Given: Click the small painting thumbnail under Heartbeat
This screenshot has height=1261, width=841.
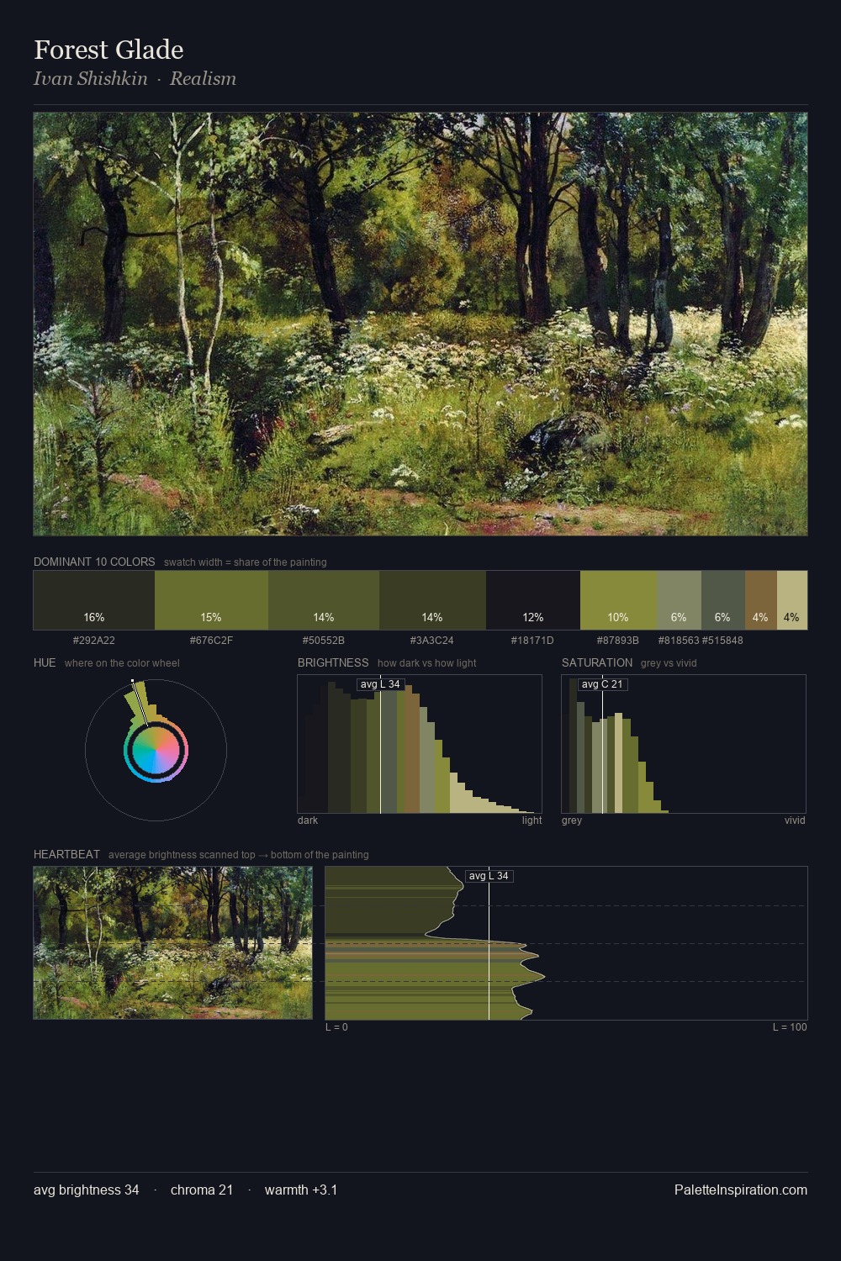Looking at the screenshot, I should click(172, 942).
